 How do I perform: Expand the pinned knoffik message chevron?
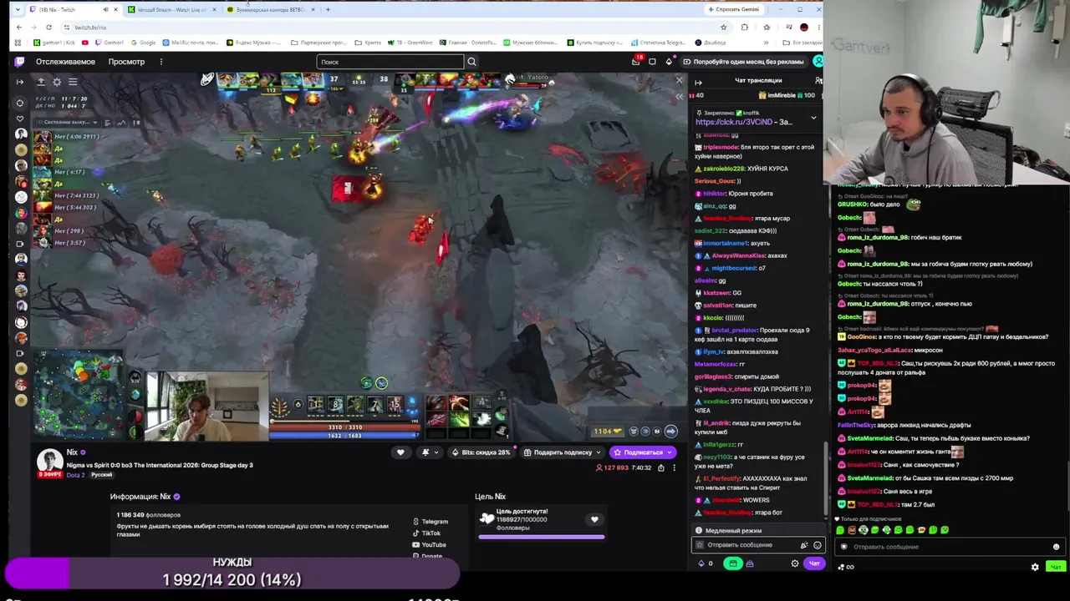pos(813,119)
